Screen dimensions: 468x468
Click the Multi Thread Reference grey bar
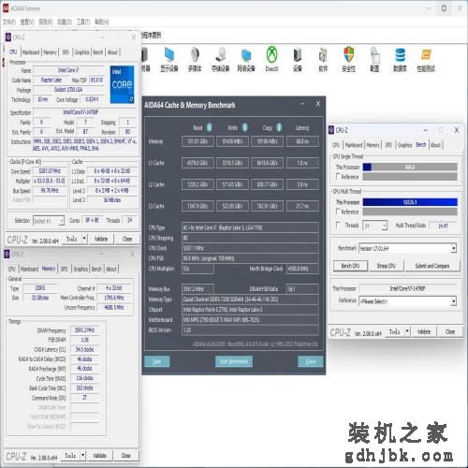click(x=410, y=212)
